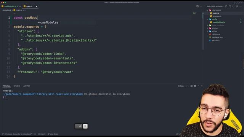Click the split terminal icon

click(x=191, y=86)
